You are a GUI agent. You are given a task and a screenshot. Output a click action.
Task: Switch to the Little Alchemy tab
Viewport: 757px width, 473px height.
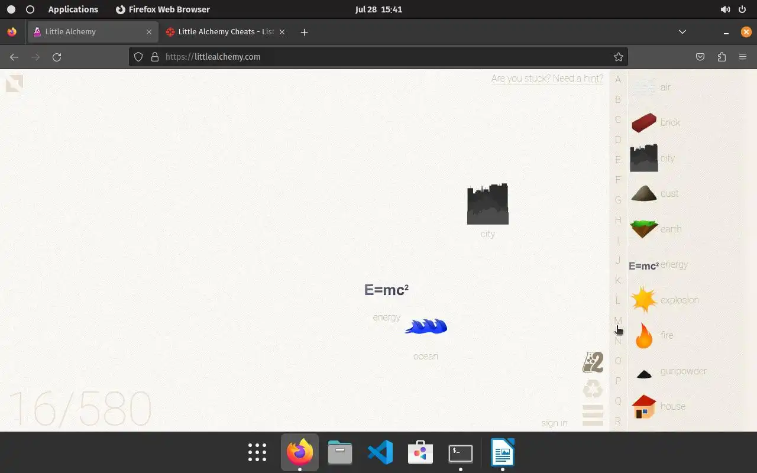tap(93, 32)
